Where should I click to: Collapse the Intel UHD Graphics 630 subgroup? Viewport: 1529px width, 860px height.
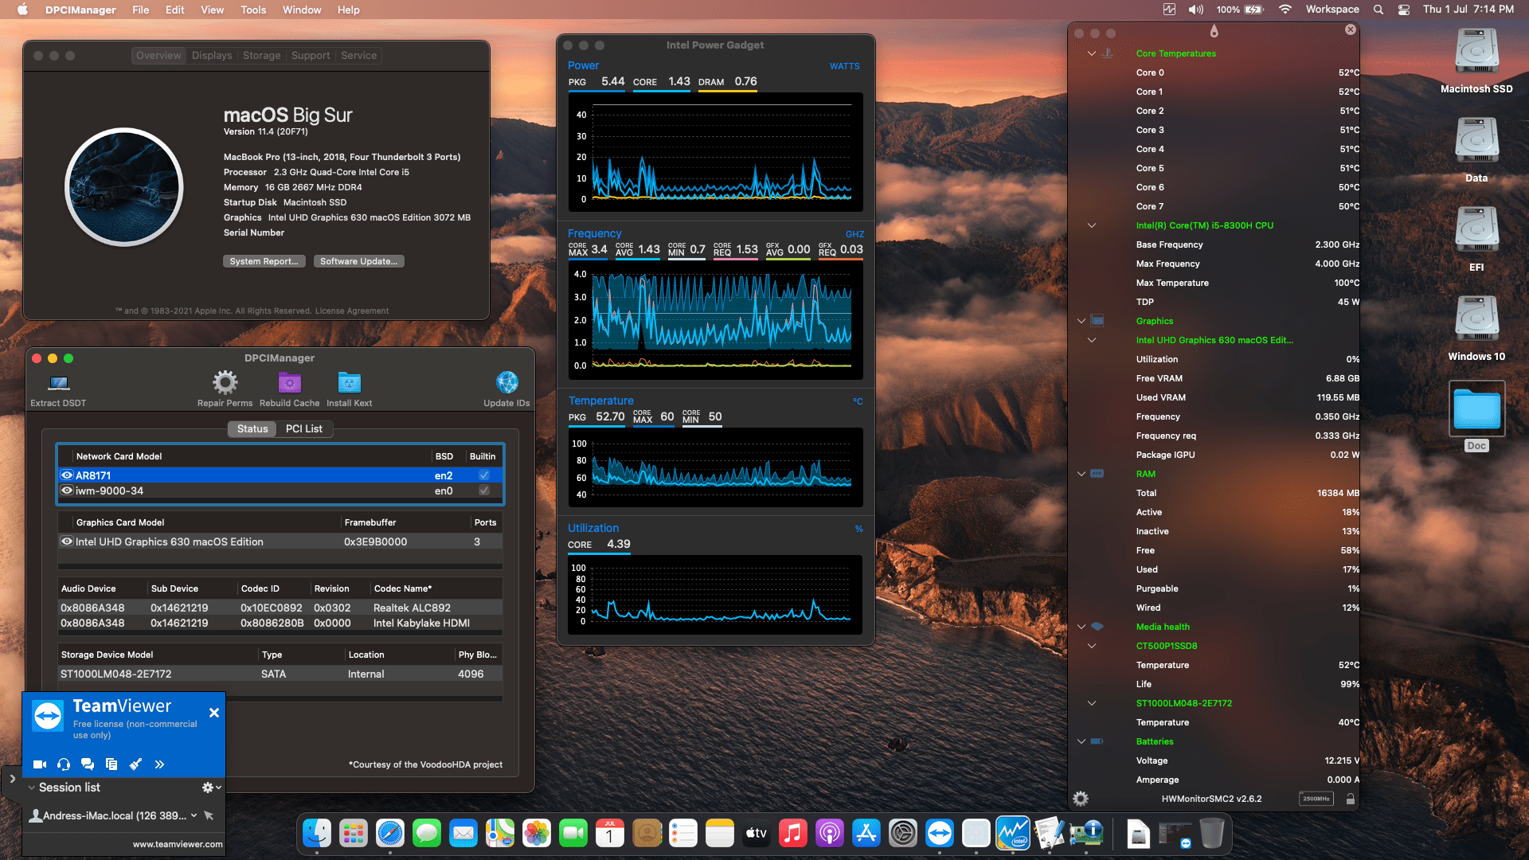click(1092, 340)
